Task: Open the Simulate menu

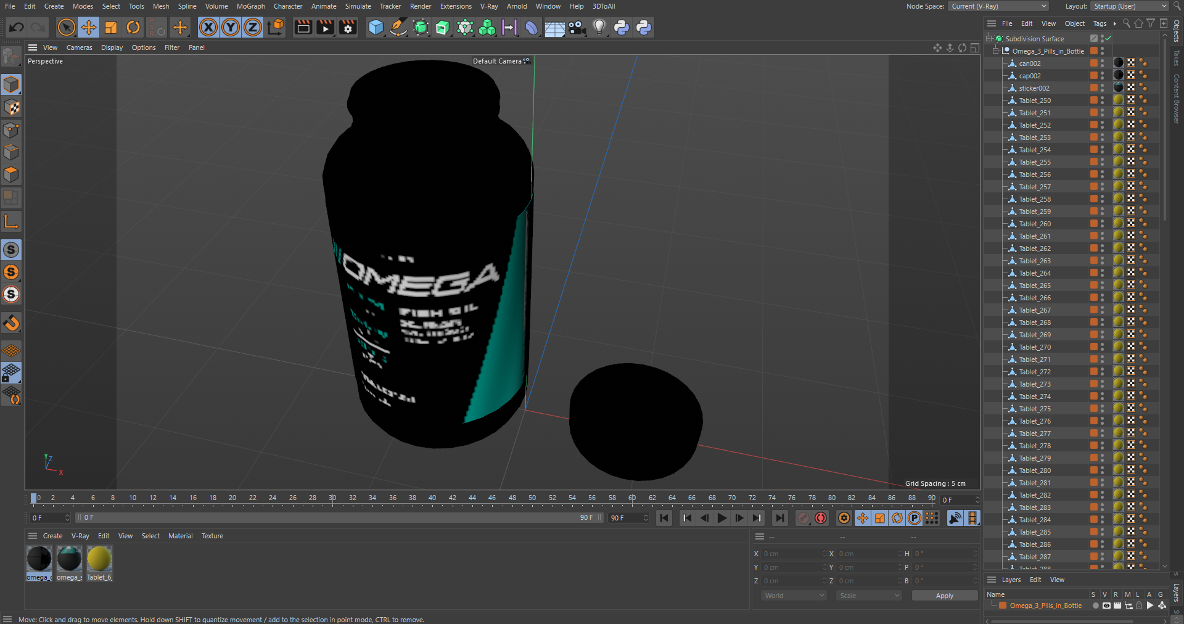Action: tap(358, 6)
